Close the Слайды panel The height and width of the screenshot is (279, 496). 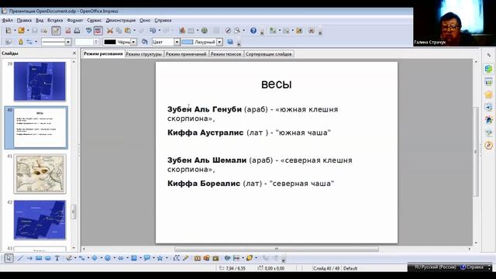[x=74, y=53]
